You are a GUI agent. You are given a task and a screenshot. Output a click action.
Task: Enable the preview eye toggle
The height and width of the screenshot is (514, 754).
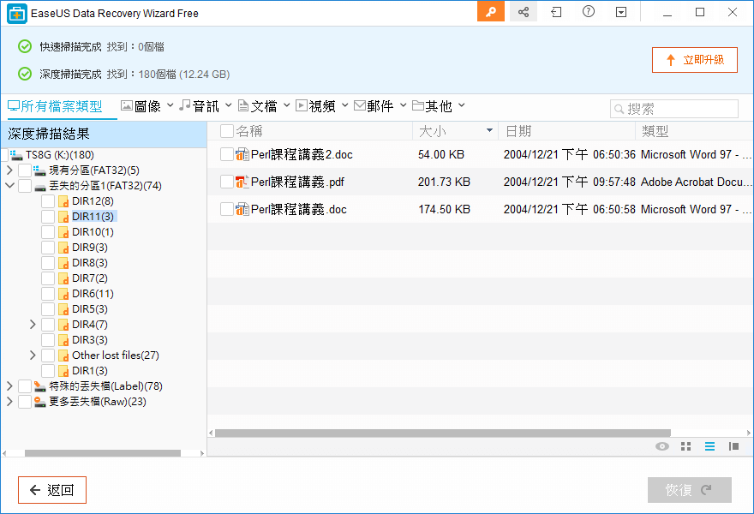click(661, 446)
